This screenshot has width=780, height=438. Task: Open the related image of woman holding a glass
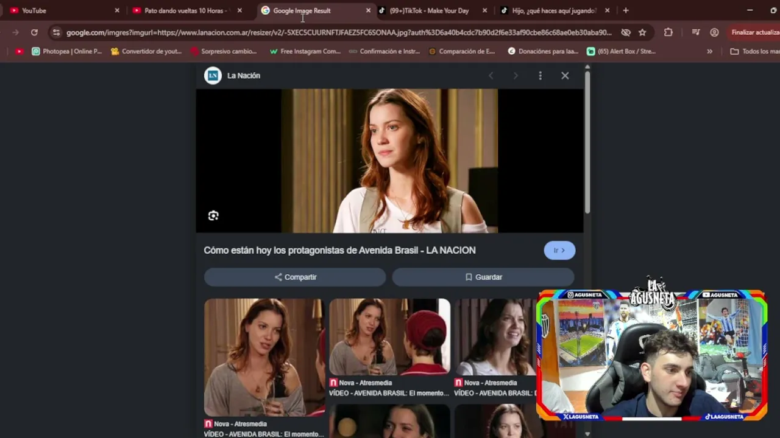point(264,357)
